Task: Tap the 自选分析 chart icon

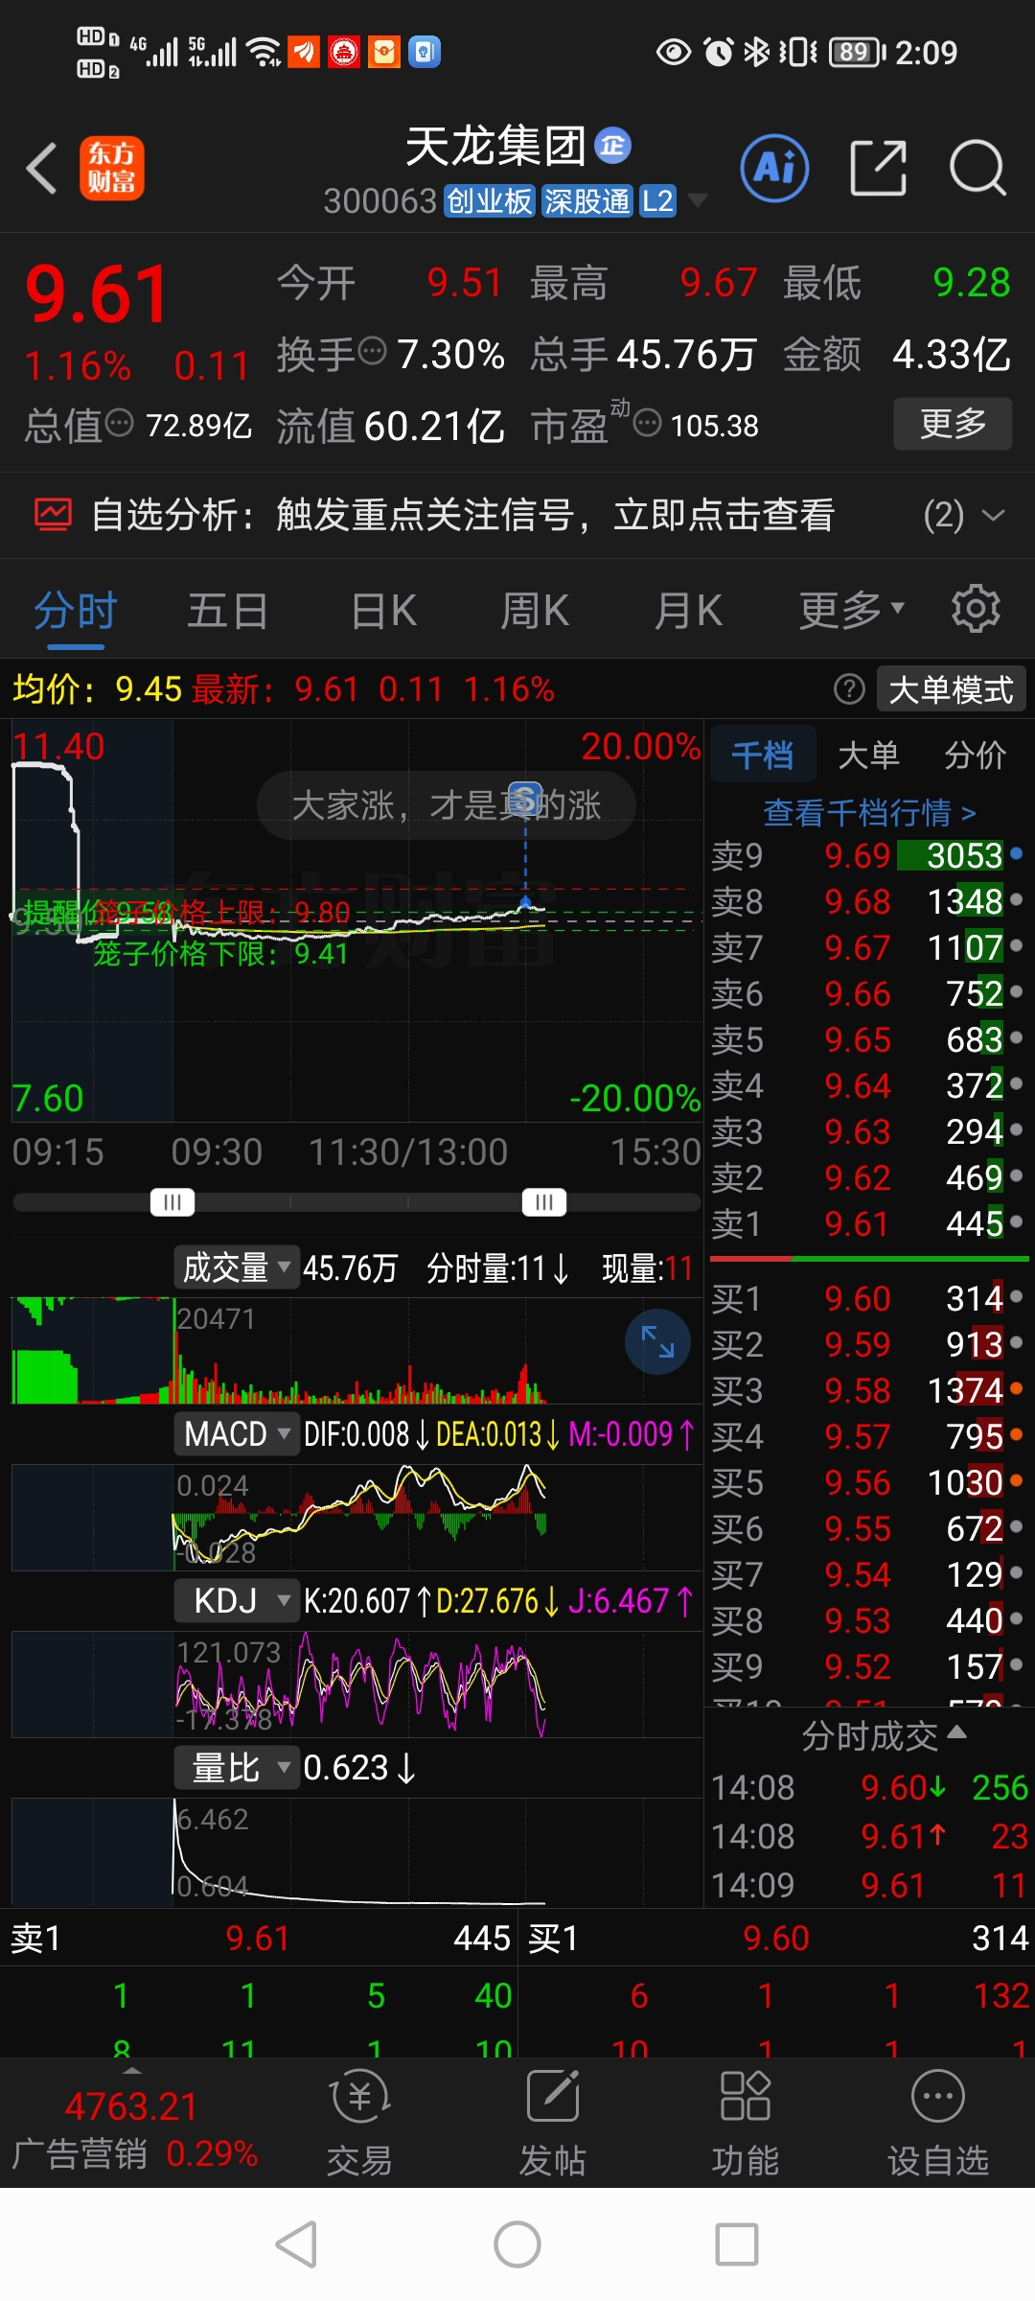Action: click(54, 515)
